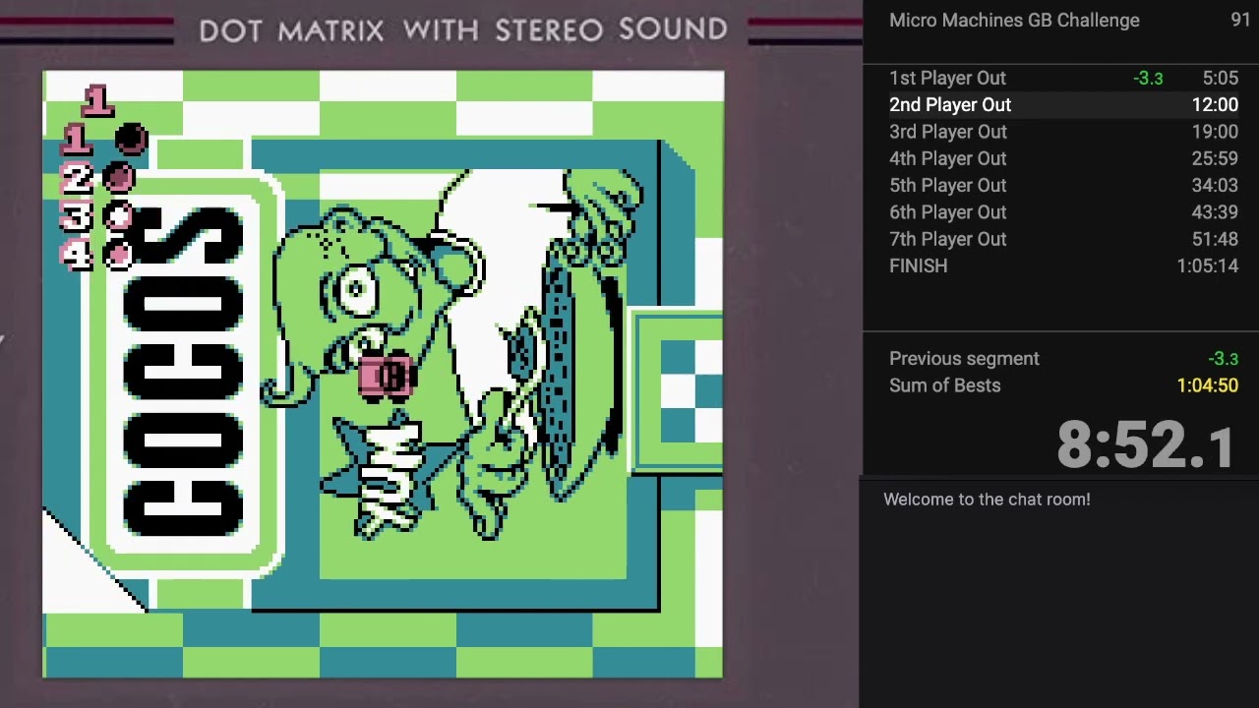This screenshot has width=1259, height=708.
Task: Click the helmet icon beside position 2
Action: pyautogui.click(x=119, y=179)
